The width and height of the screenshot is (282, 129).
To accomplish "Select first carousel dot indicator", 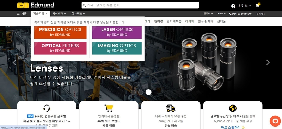I will point(133,92).
